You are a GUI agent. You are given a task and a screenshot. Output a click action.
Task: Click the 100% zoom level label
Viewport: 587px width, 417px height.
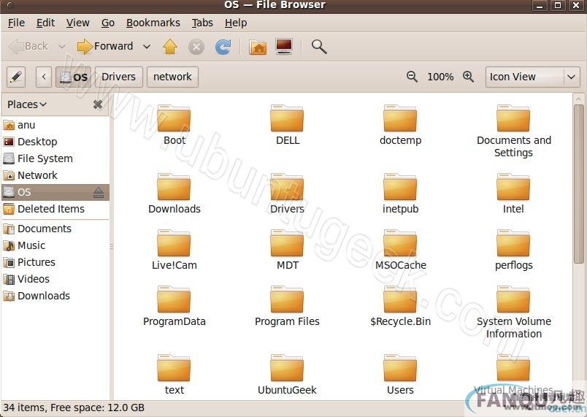(440, 77)
